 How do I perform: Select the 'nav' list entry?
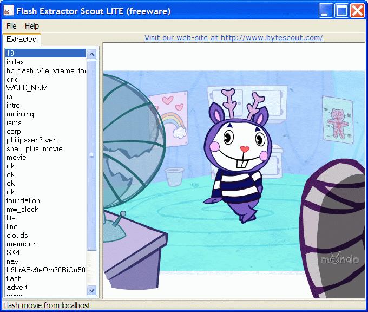coord(45,261)
